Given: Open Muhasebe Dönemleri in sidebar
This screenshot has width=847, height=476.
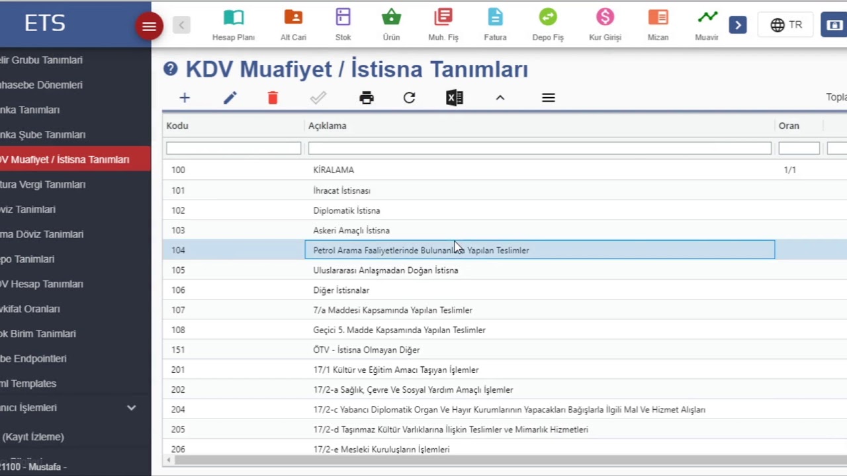Looking at the screenshot, I should click(75, 85).
